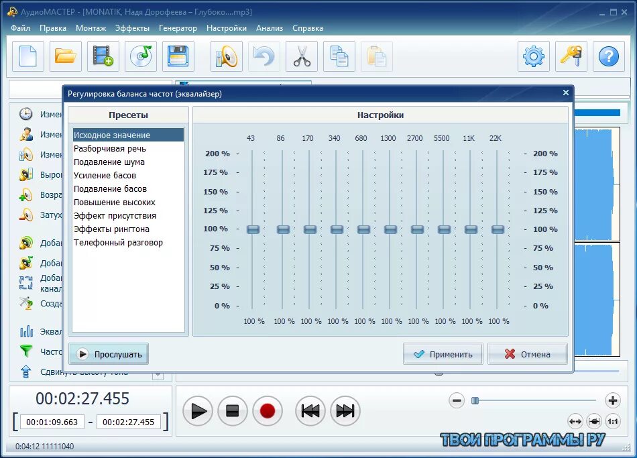This screenshot has width=637, height=458.
Task: Stop playback with the Stop button
Action: (233, 411)
